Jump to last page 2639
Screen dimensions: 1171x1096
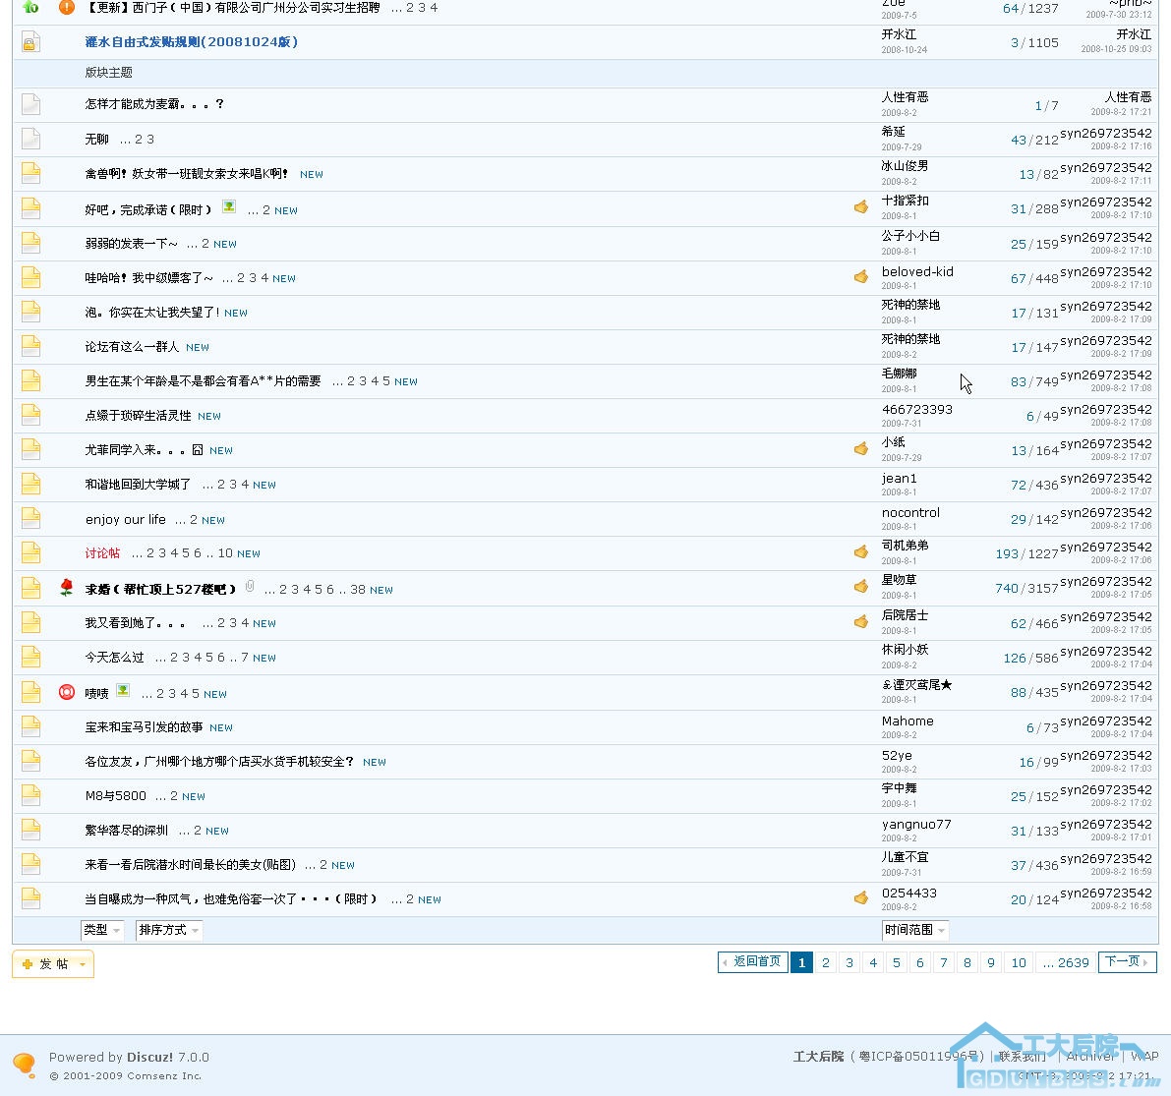pyautogui.click(x=1066, y=962)
